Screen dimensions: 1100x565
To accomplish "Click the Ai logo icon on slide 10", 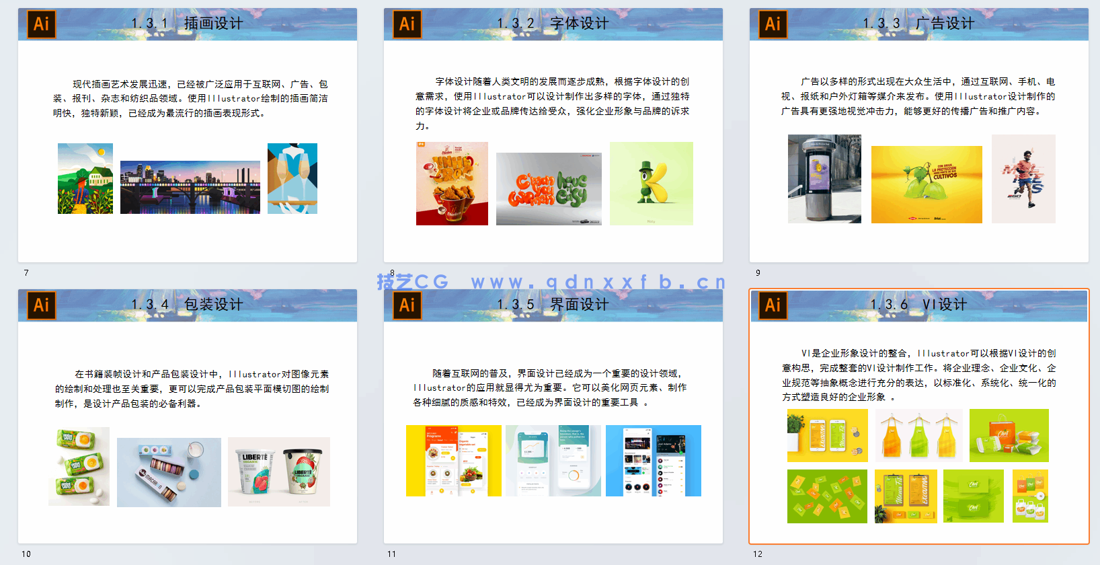I will [x=41, y=305].
